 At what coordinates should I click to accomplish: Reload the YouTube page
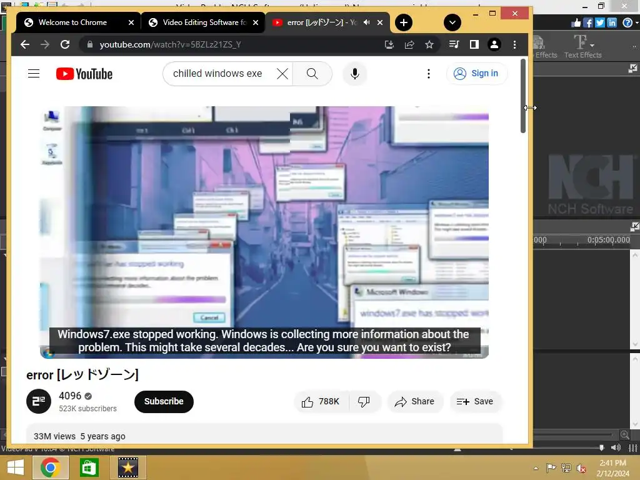65,44
